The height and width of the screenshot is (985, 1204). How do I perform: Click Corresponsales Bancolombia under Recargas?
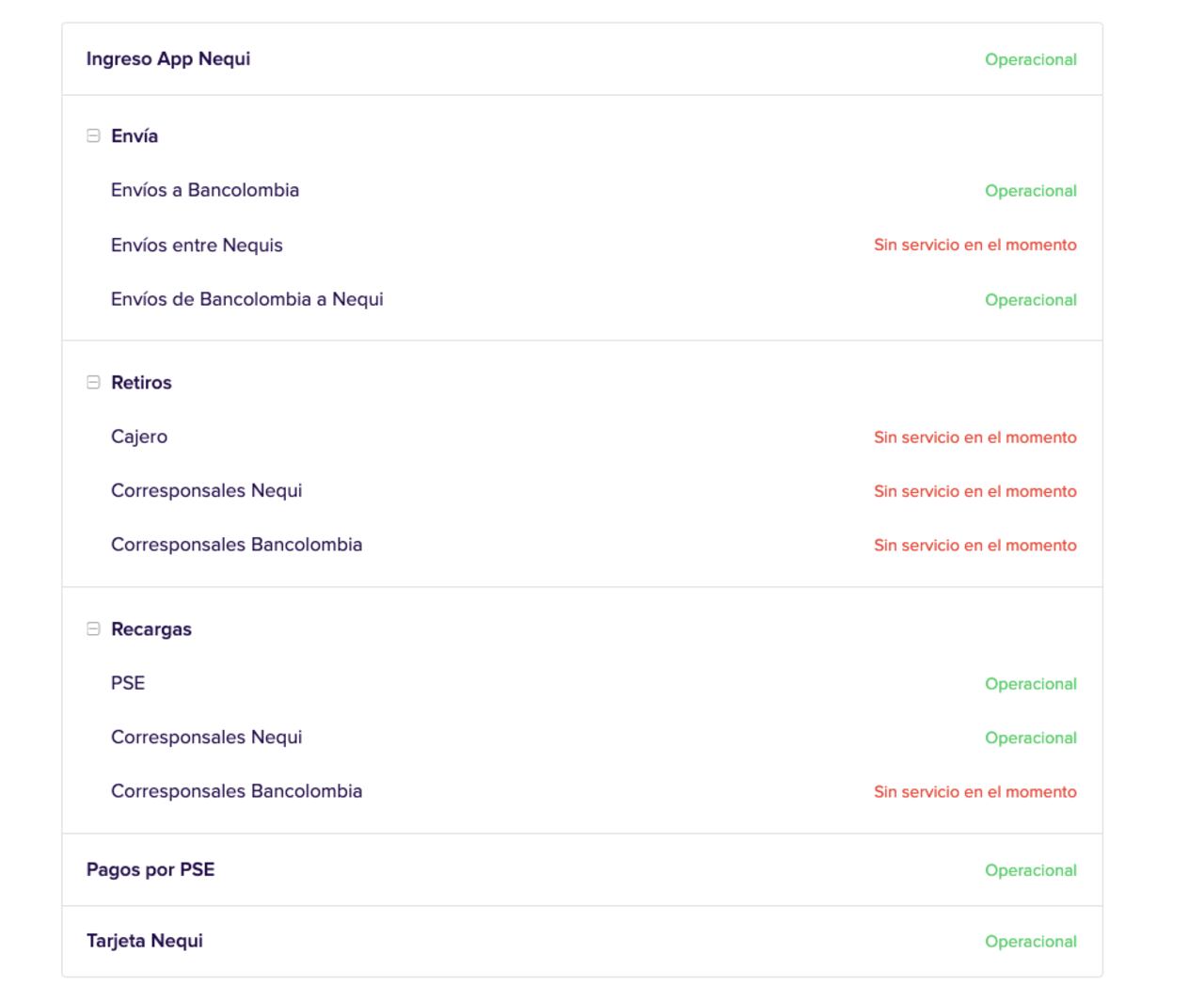click(236, 791)
